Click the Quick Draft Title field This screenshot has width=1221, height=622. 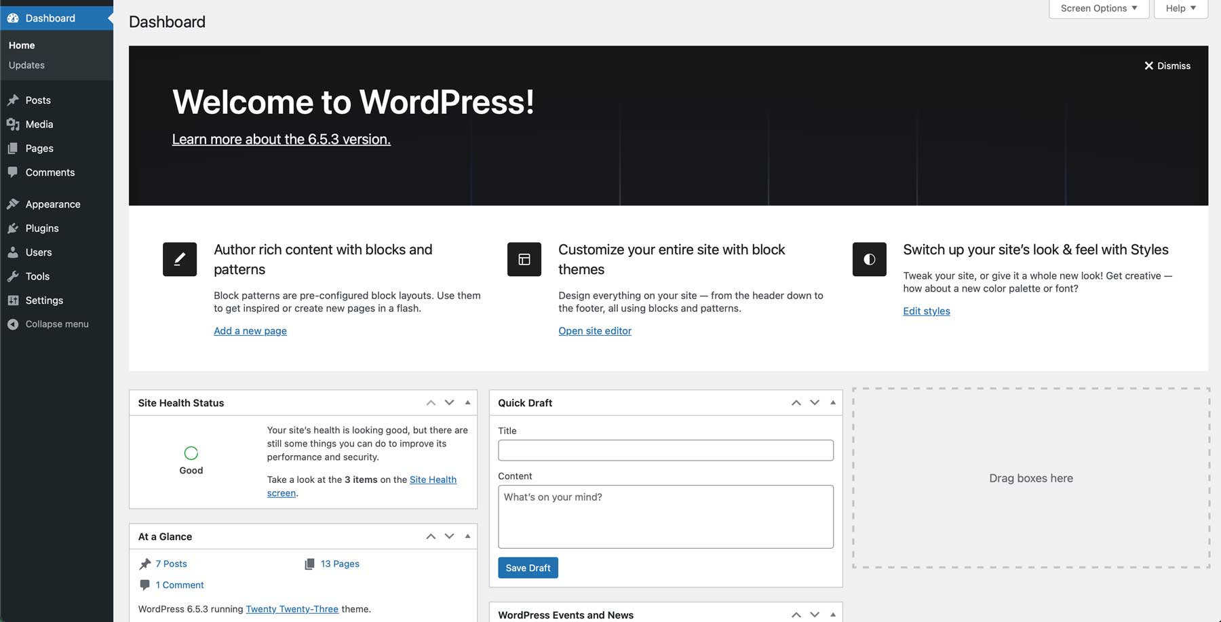(x=665, y=450)
